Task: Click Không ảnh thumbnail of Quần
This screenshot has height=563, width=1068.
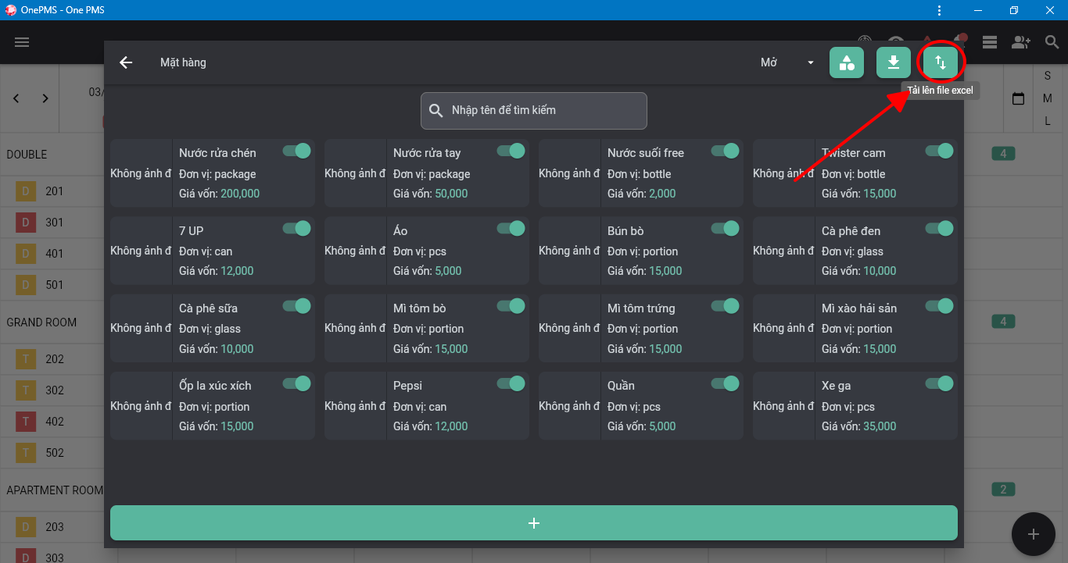Action: point(569,406)
